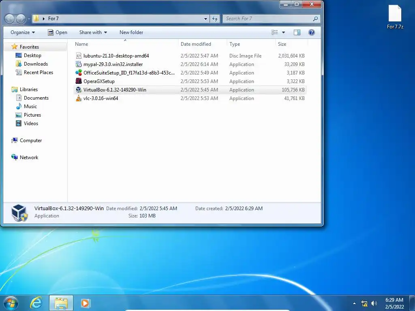
Task: Open the Recent Places label
Action: click(x=39, y=72)
